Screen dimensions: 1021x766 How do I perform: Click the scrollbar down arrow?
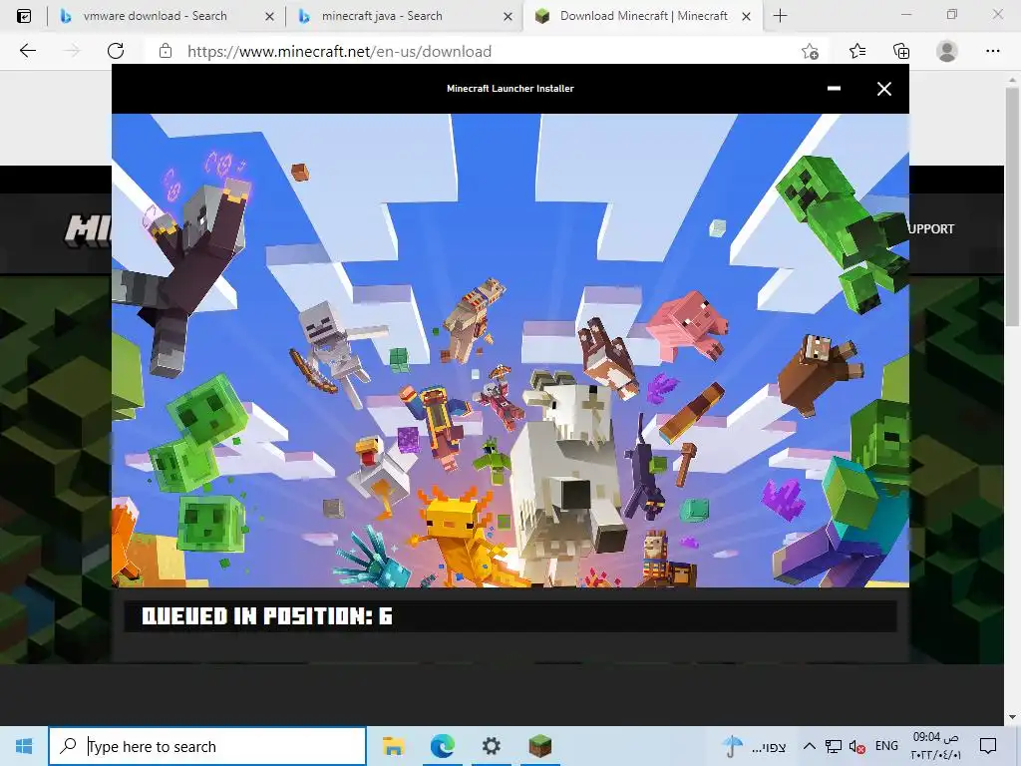pos(1012,717)
